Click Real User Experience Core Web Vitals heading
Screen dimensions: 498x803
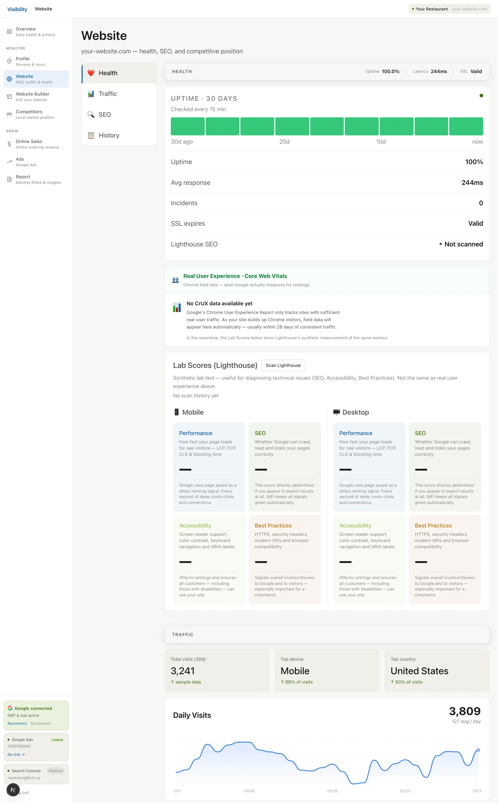(x=235, y=276)
